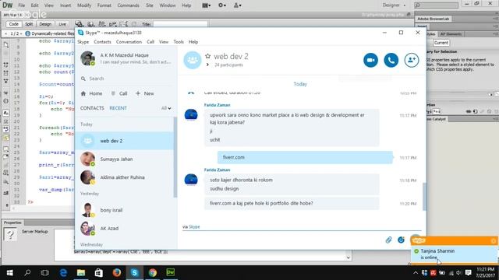Open Google Chrome from the taskbar
The height and width of the screenshot is (280, 499).
pyautogui.click(x=153, y=273)
